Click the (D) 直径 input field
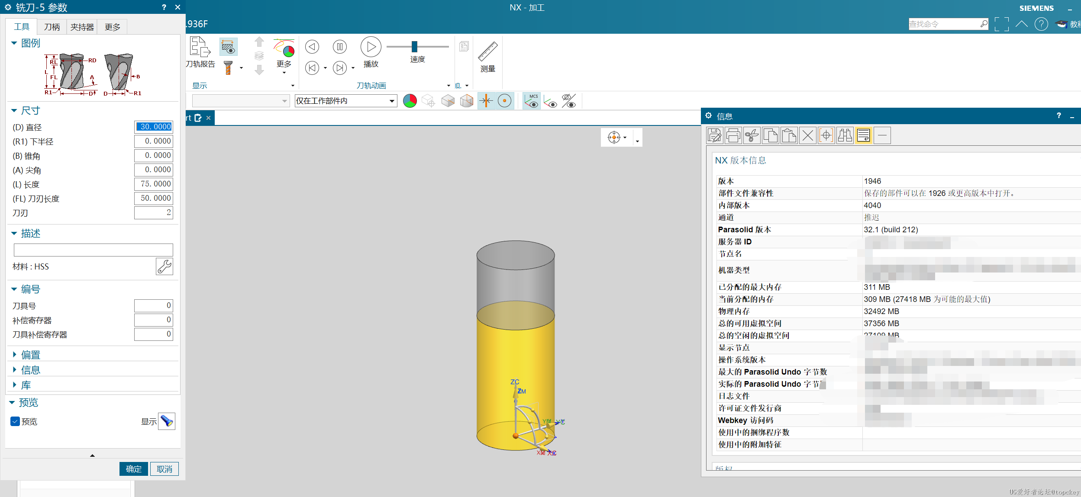The width and height of the screenshot is (1081, 497). (x=154, y=127)
